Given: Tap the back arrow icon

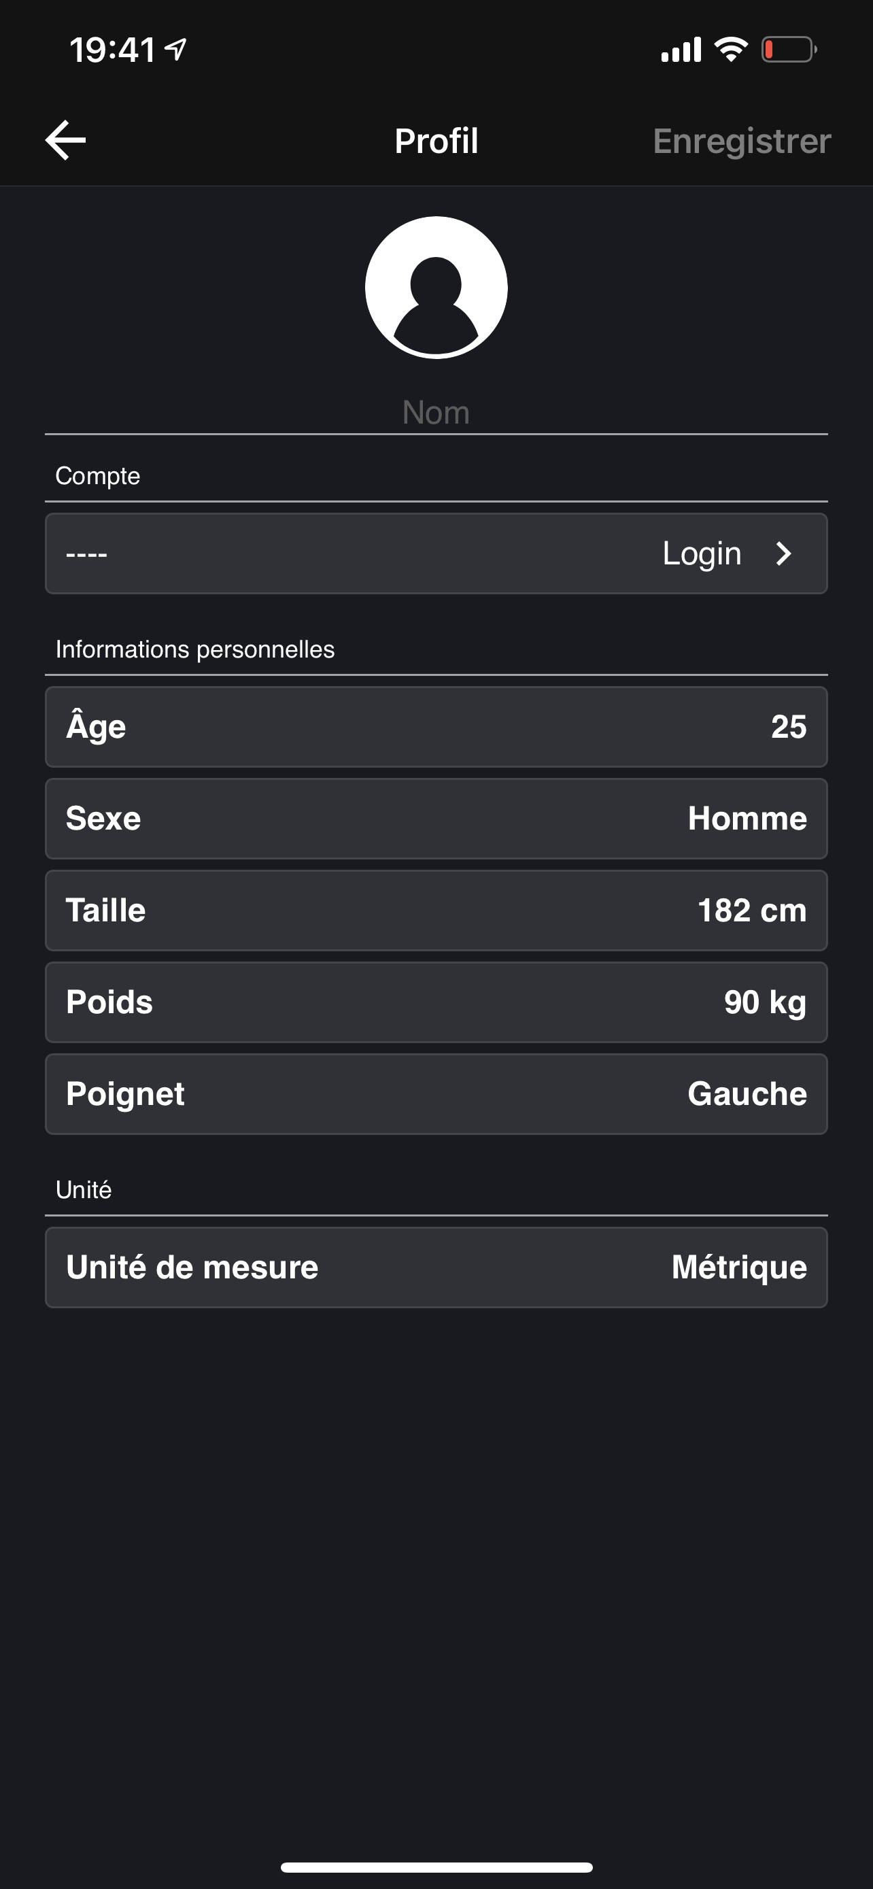Looking at the screenshot, I should point(65,140).
